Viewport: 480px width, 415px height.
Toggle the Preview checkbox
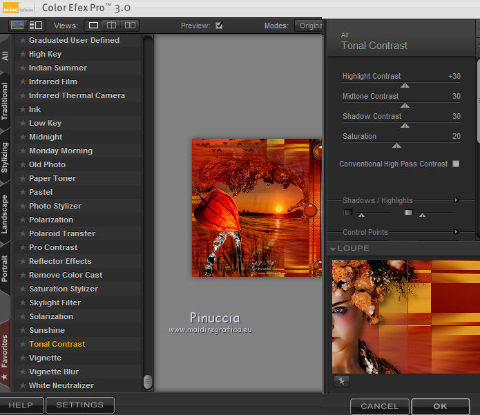pyautogui.click(x=219, y=26)
